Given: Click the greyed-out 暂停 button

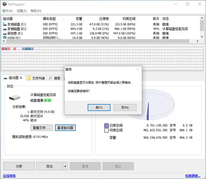Looking at the screenshot, I should [85, 166].
